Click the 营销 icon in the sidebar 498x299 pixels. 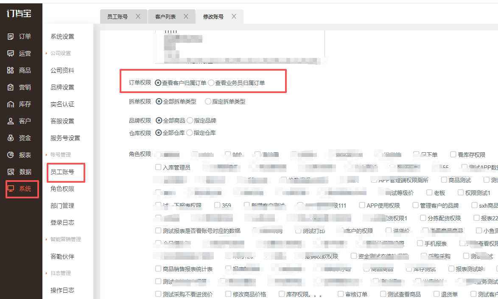[x=11, y=87]
